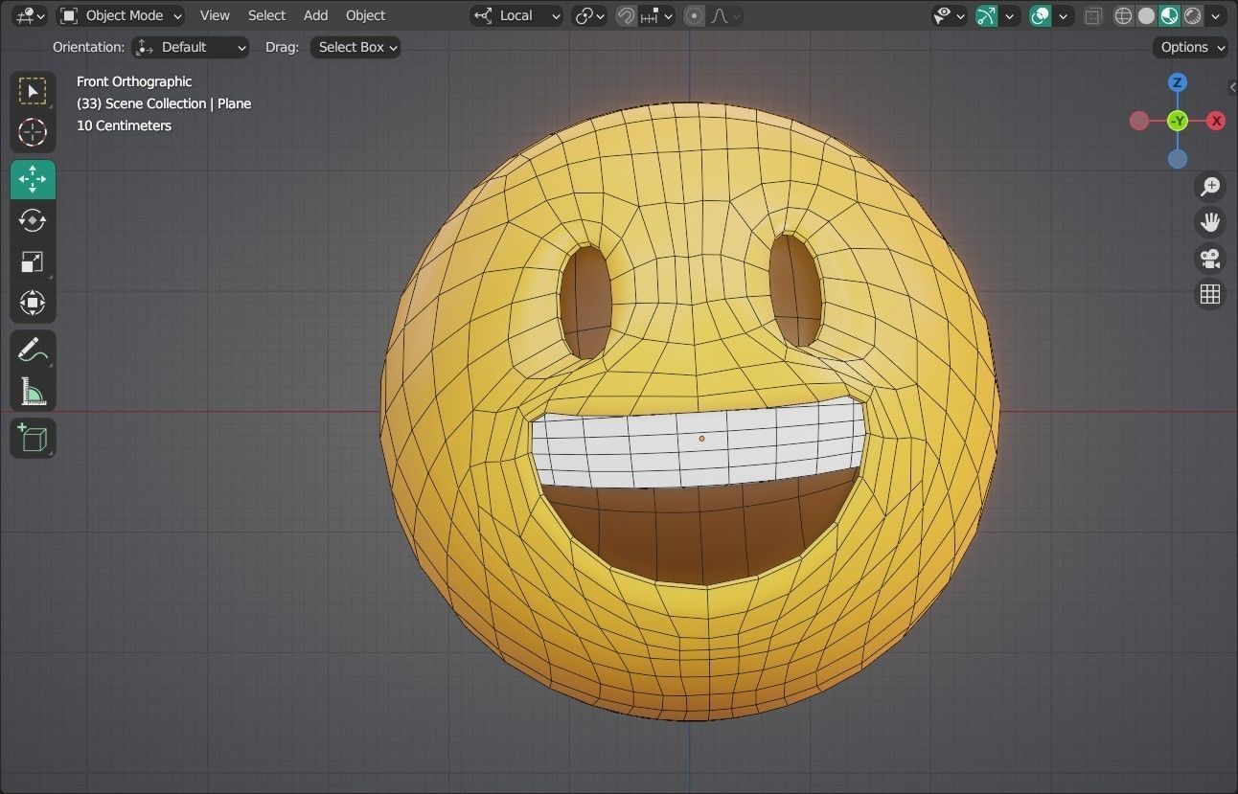Open the Options dropdown
Image resolution: width=1238 pixels, height=794 pixels.
[1192, 47]
